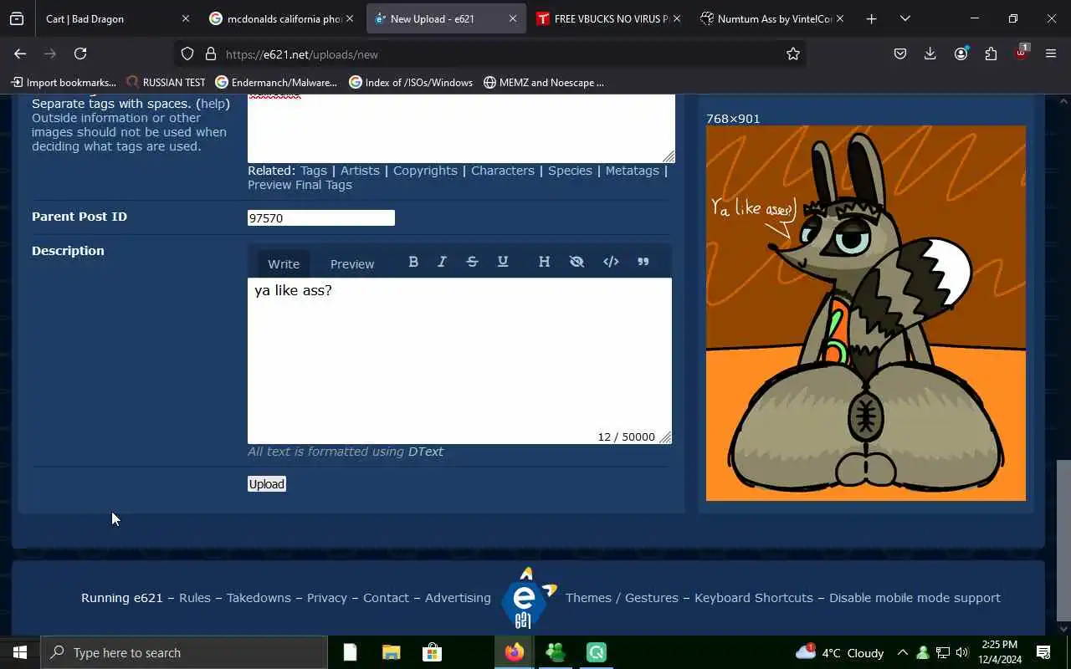The width and height of the screenshot is (1071, 669).
Task: Click the page vertical scrollbar thumb
Action: coord(1063,539)
